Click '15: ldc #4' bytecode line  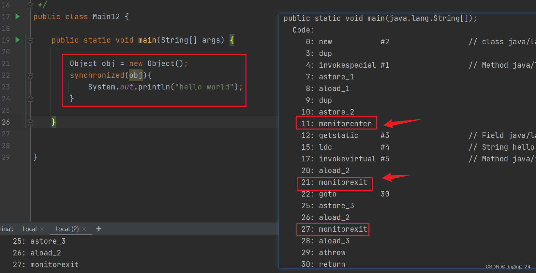pyautogui.click(x=345, y=147)
